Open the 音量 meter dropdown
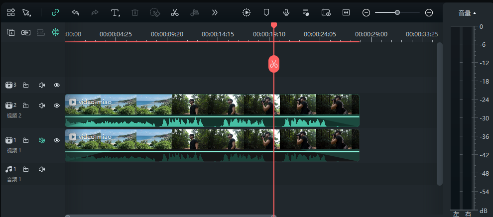Viewport: 493px width, 217px height. coord(467,13)
